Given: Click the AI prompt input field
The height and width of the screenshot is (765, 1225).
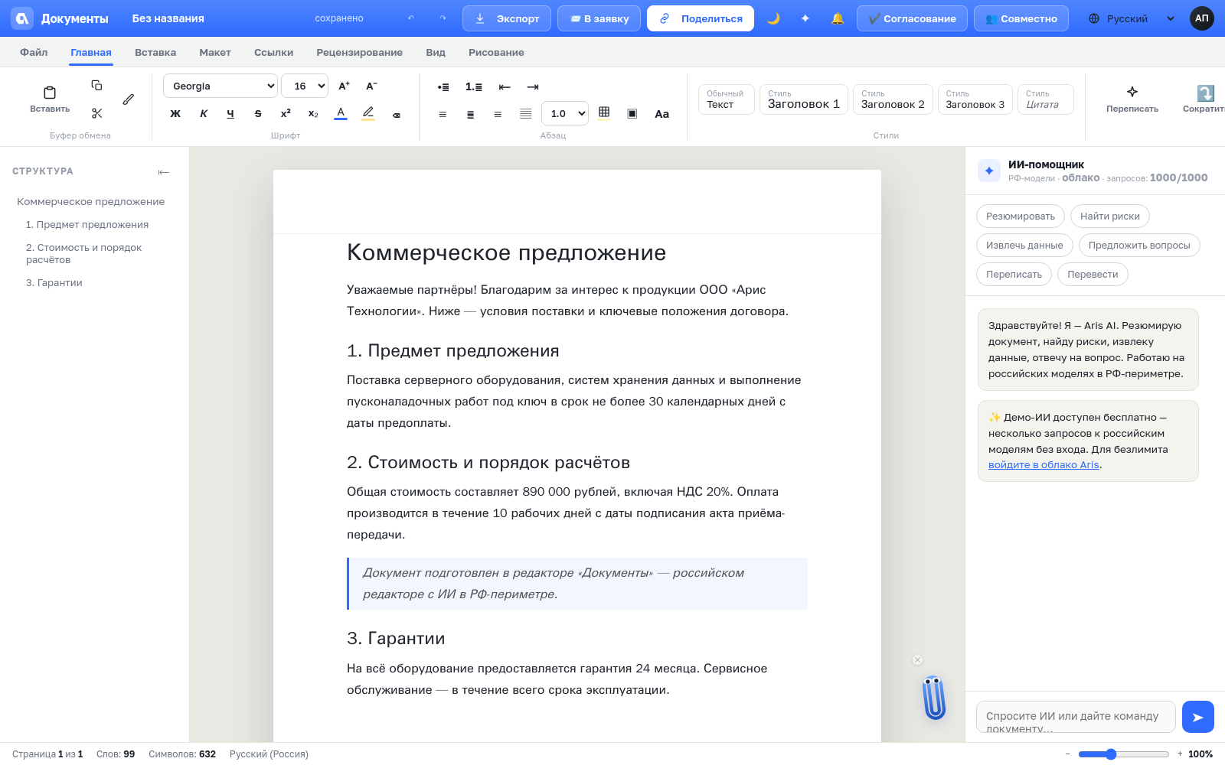Looking at the screenshot, I should pos(1076,717).
